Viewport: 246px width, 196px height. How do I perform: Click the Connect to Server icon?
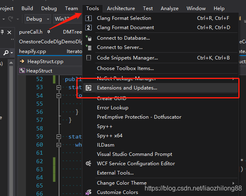(88, 47)
